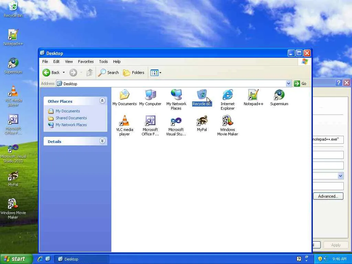Click the Back toolbar button
Screen dimensions: 352x264
coord(52,73)
